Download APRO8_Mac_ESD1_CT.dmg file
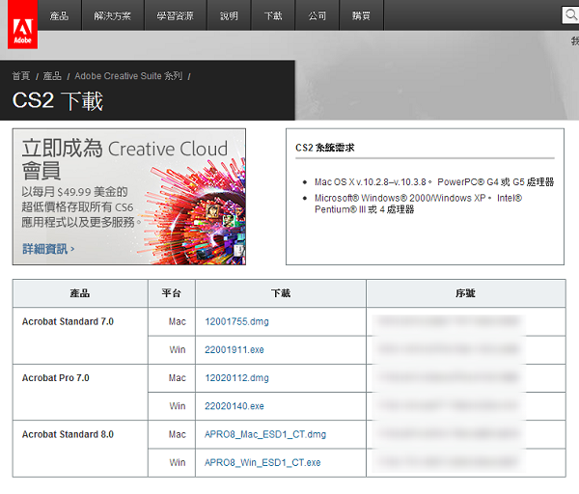 (265, 434)
